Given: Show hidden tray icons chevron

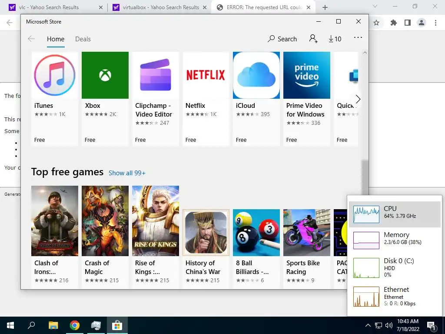Looking at the screenshot, I should click(x=368, y=325).
